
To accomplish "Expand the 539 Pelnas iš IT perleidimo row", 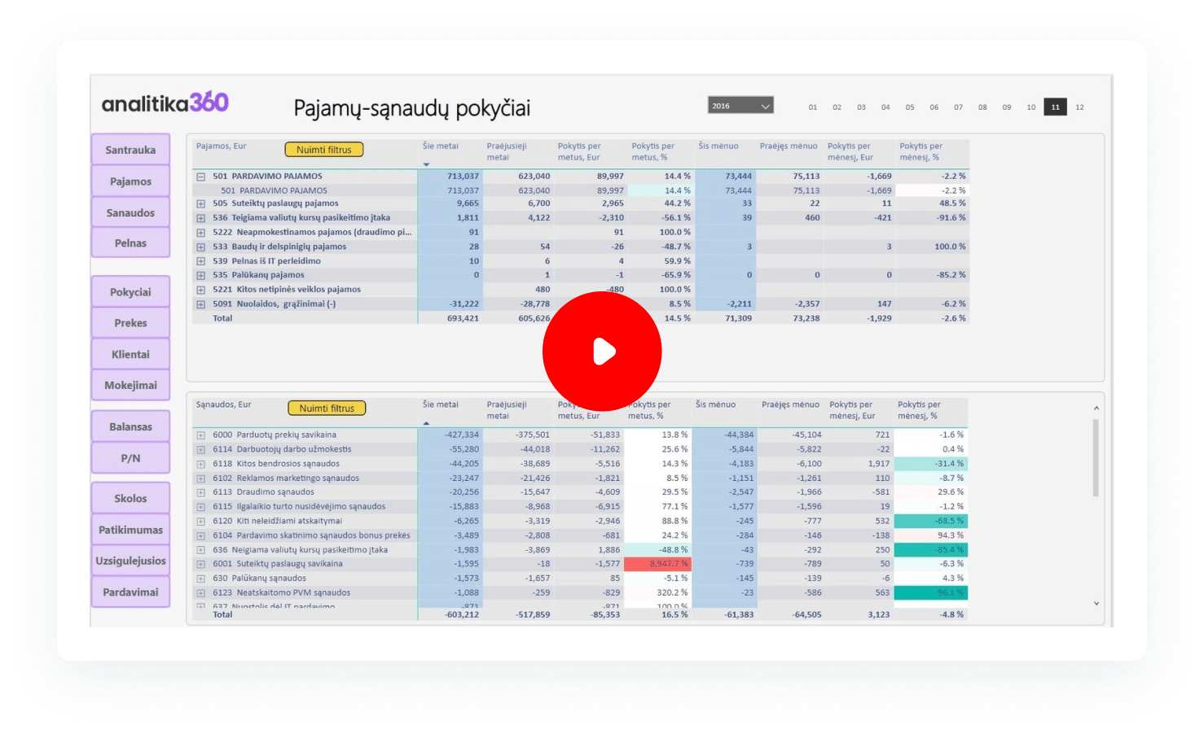I will (200, 261).
